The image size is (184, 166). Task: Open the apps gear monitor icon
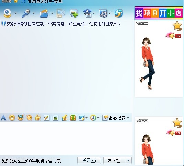click(x=103, y=13)
